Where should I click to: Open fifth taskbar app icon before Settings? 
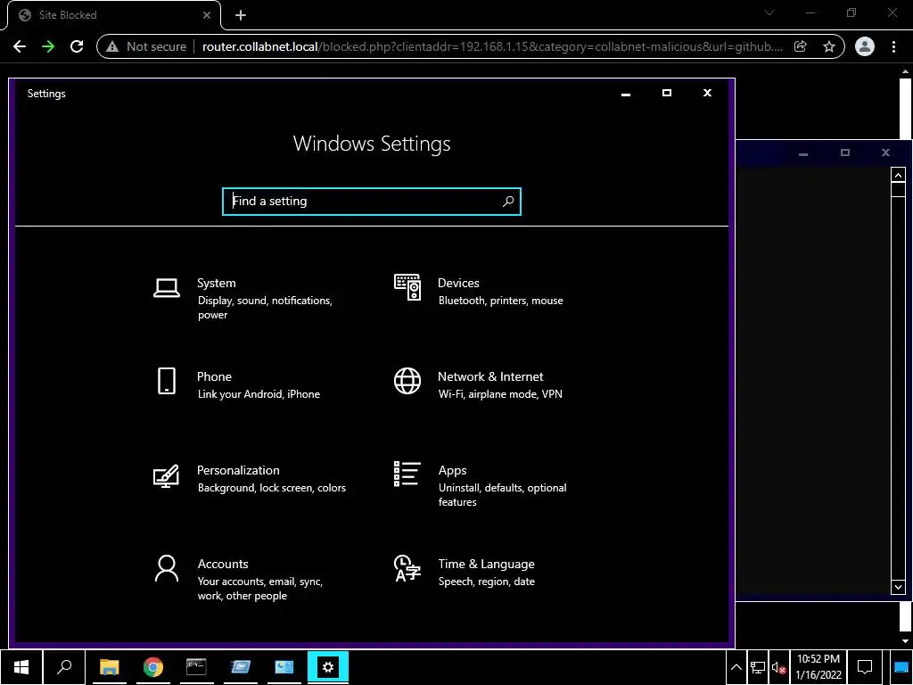pos(284,667)
